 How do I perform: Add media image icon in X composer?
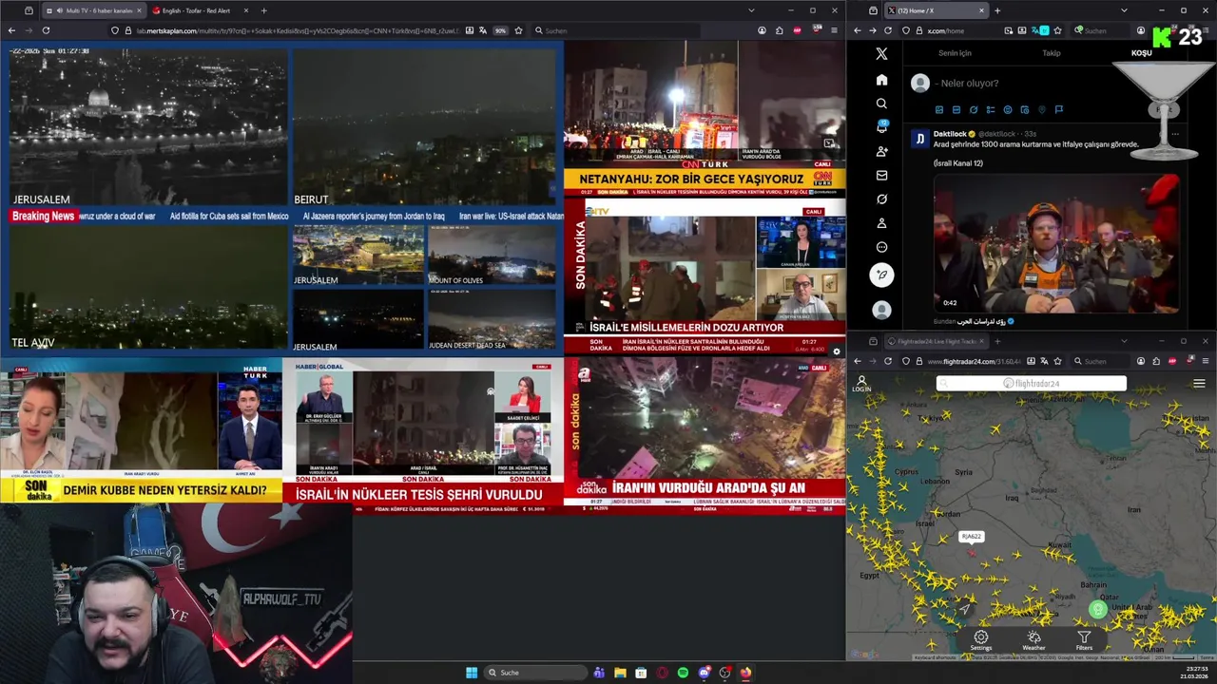(x=939, y=110)
